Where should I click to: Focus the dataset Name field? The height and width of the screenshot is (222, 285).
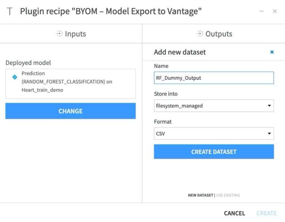(x=214, y=78)
